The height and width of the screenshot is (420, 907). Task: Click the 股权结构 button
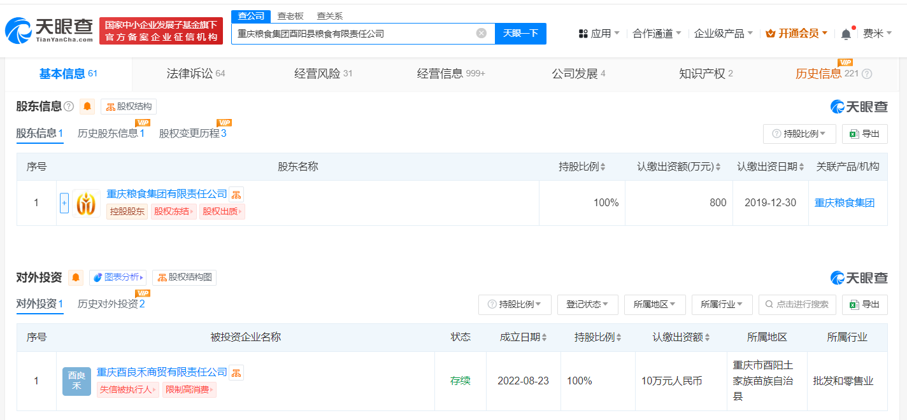[129, 106]
